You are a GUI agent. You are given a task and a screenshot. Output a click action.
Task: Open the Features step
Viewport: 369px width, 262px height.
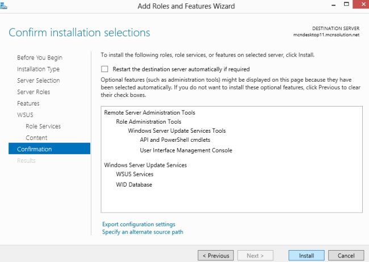point(28,103)
